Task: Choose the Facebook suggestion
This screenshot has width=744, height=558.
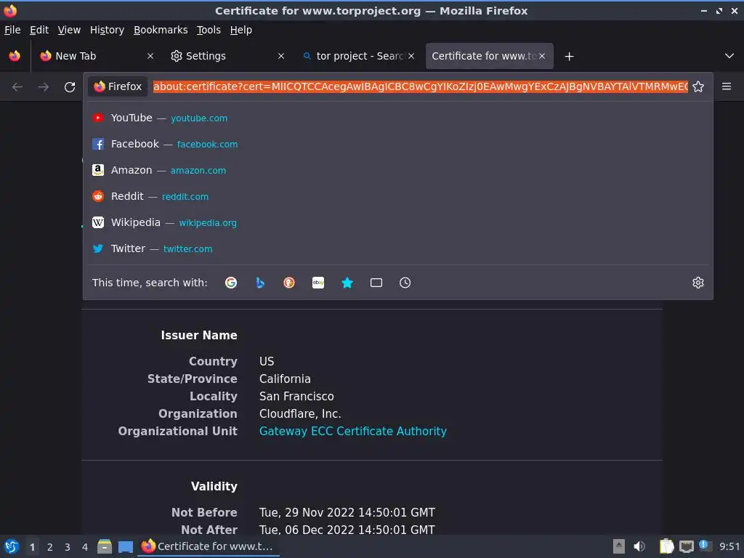Action: [398, 145]
